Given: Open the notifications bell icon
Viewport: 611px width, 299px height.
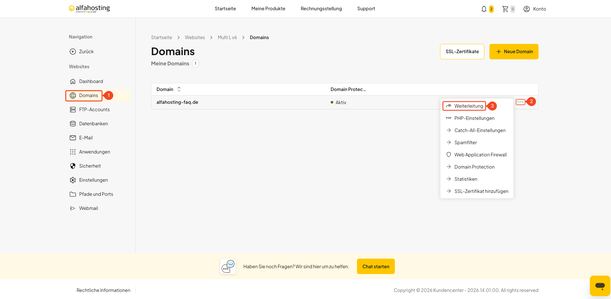Looking at the screenshot, I should point(484,9).
